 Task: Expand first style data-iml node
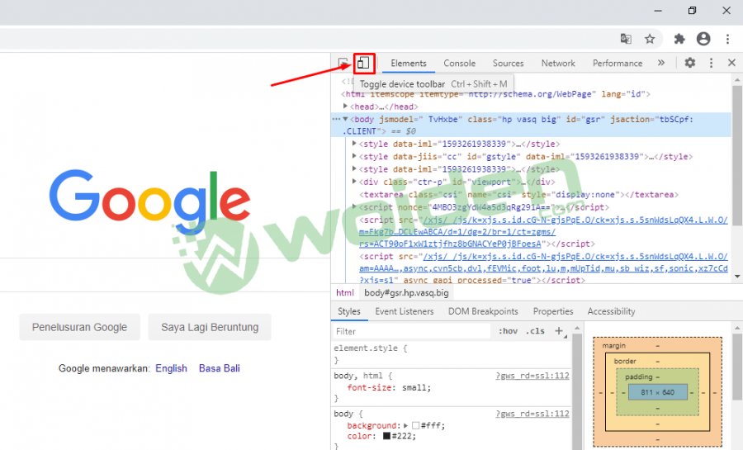coord(354,143)
